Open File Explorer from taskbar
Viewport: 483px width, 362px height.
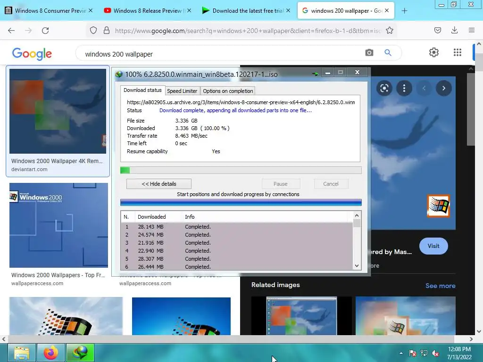22,353
